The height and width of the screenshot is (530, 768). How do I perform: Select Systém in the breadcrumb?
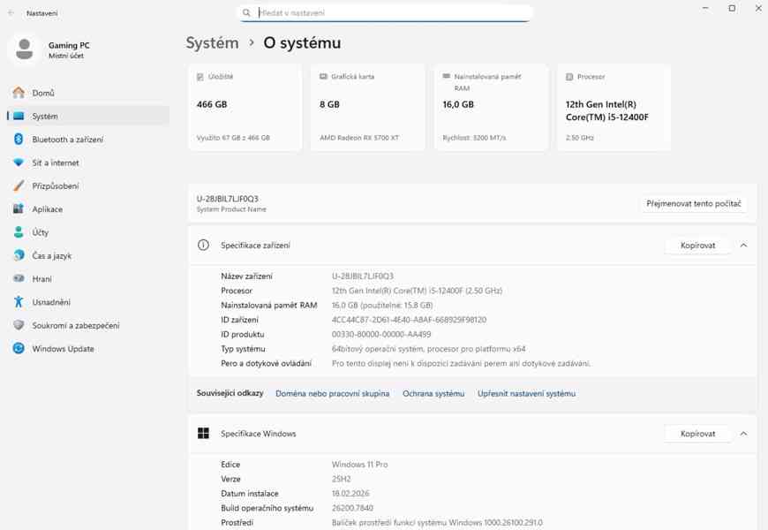pos(212,42)
